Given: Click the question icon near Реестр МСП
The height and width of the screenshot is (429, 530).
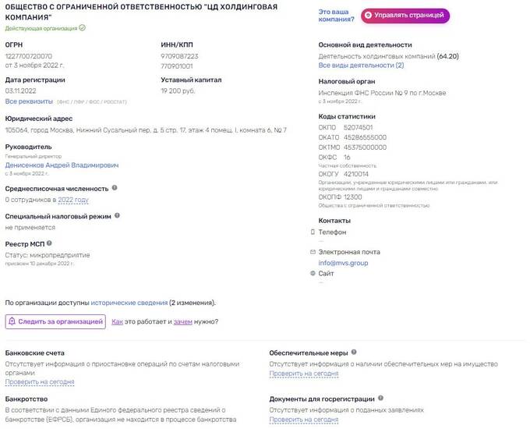Looking at the screenshot, I should click(49, 243).
